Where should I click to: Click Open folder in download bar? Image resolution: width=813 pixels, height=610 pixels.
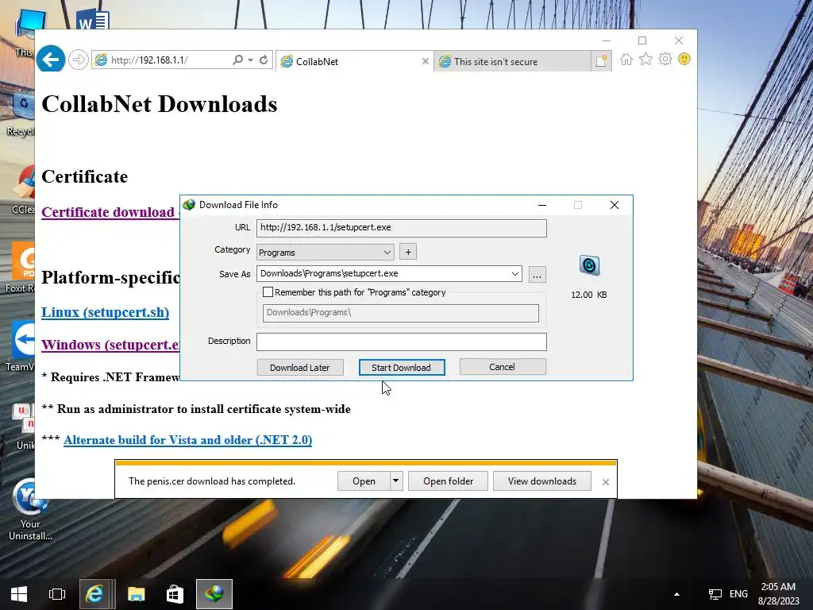[x=448, y=481]
